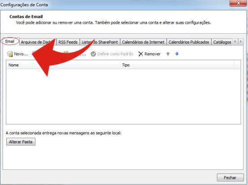Switch to Calendários Publicados tab
248x185 pixels.
click(189, 42)
